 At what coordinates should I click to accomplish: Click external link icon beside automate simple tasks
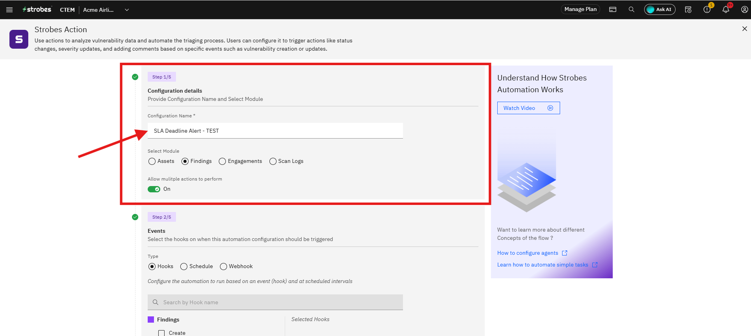coord(595,265)
